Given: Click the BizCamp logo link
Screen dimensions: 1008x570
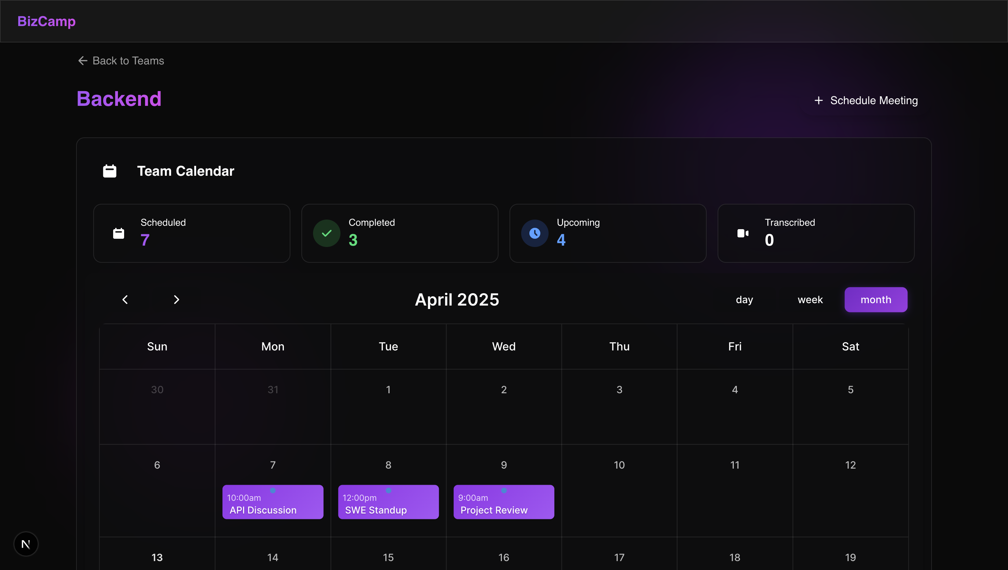Looking at the screenshot, I should 46,21.
